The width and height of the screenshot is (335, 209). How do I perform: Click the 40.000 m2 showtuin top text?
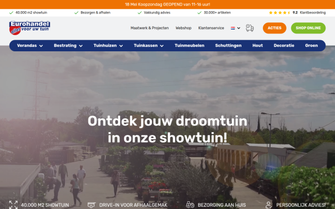point(31,13)
